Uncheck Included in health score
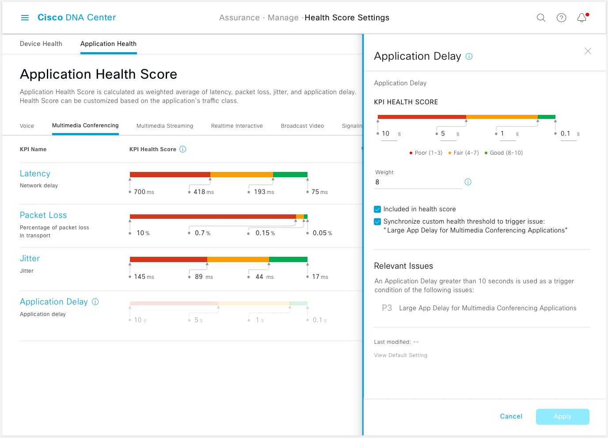Viewport: 608px width, 438px height. 377,209
